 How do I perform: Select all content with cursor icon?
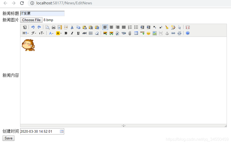click(x=179, y=27)
